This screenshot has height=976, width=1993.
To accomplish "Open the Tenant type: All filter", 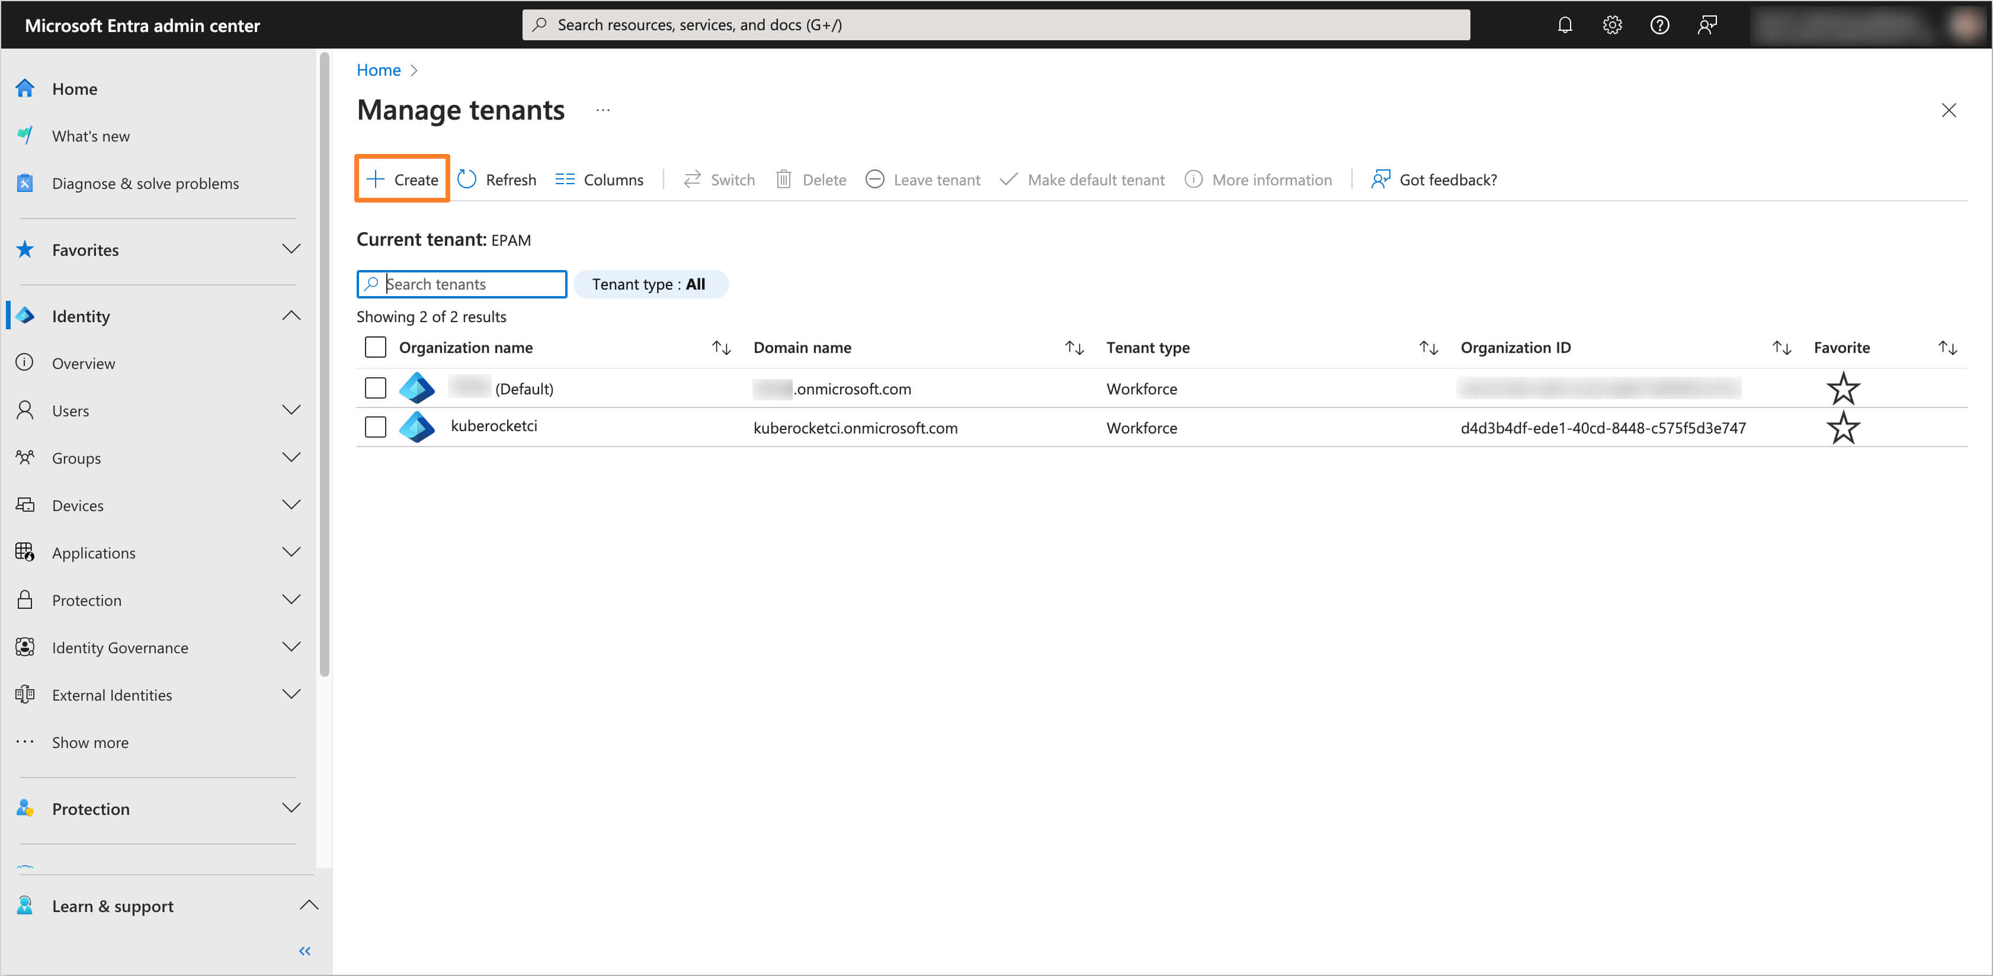I will click(x=651, y=284).
